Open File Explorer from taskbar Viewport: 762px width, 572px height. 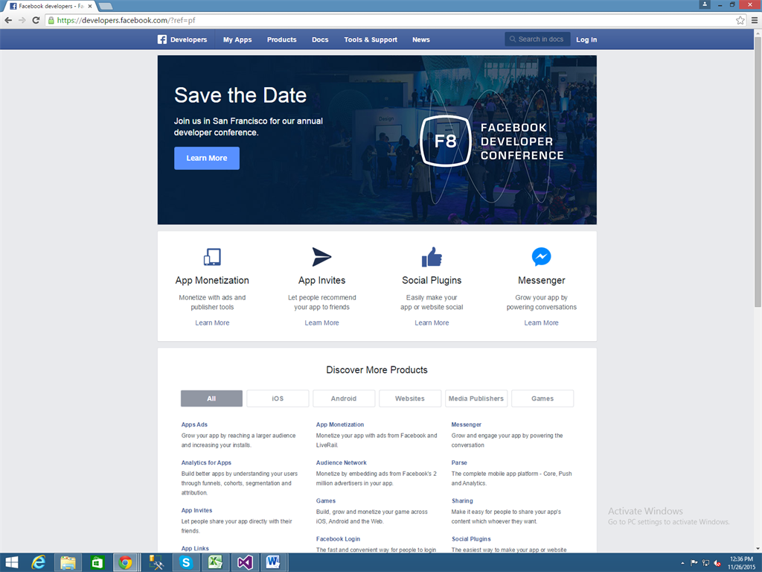tap(68, 563)
